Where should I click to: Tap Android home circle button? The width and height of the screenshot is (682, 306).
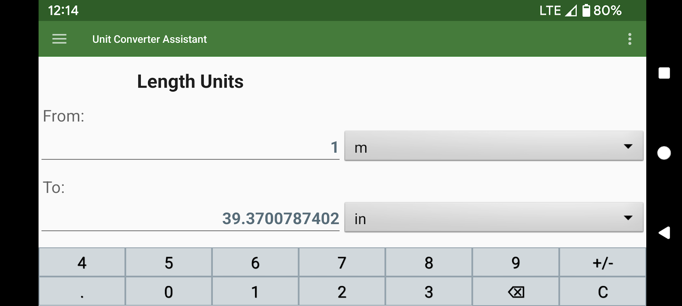664,153
